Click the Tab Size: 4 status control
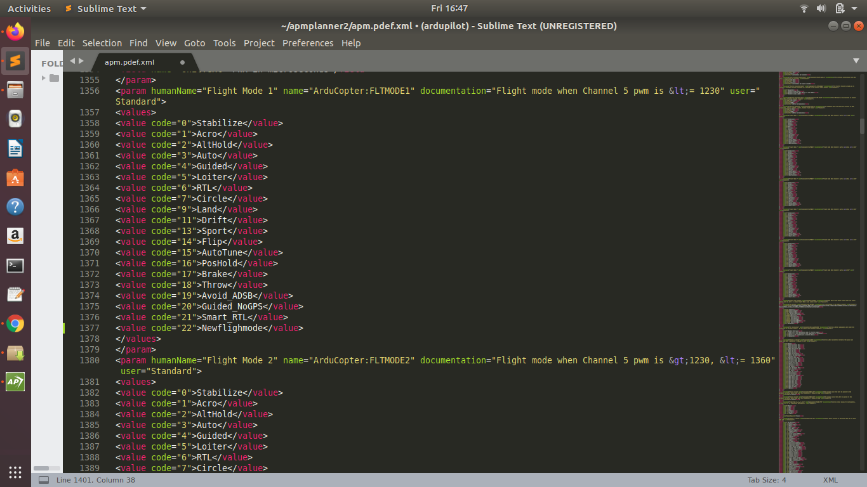 click(765, 480)
